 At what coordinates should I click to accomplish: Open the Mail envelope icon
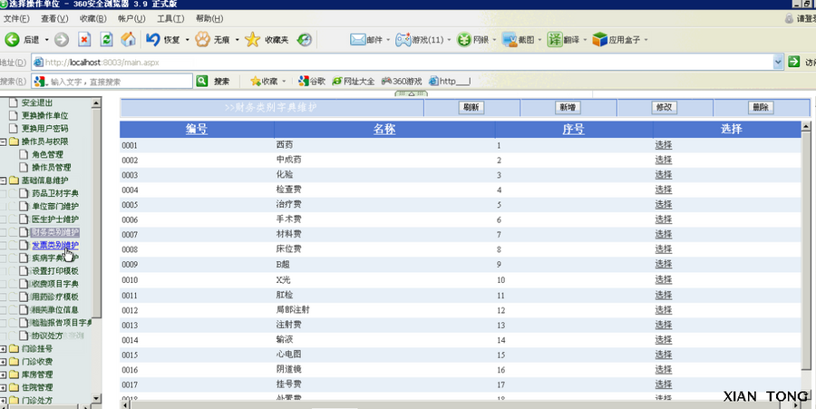tap(357, 40)
